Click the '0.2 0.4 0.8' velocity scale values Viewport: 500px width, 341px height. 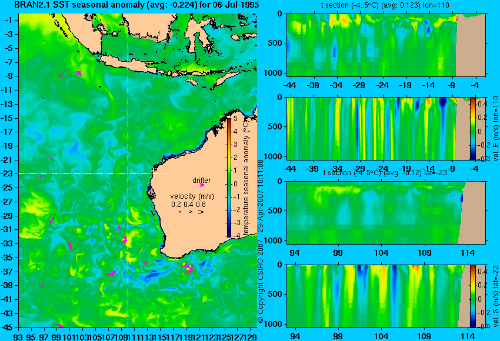188,204
